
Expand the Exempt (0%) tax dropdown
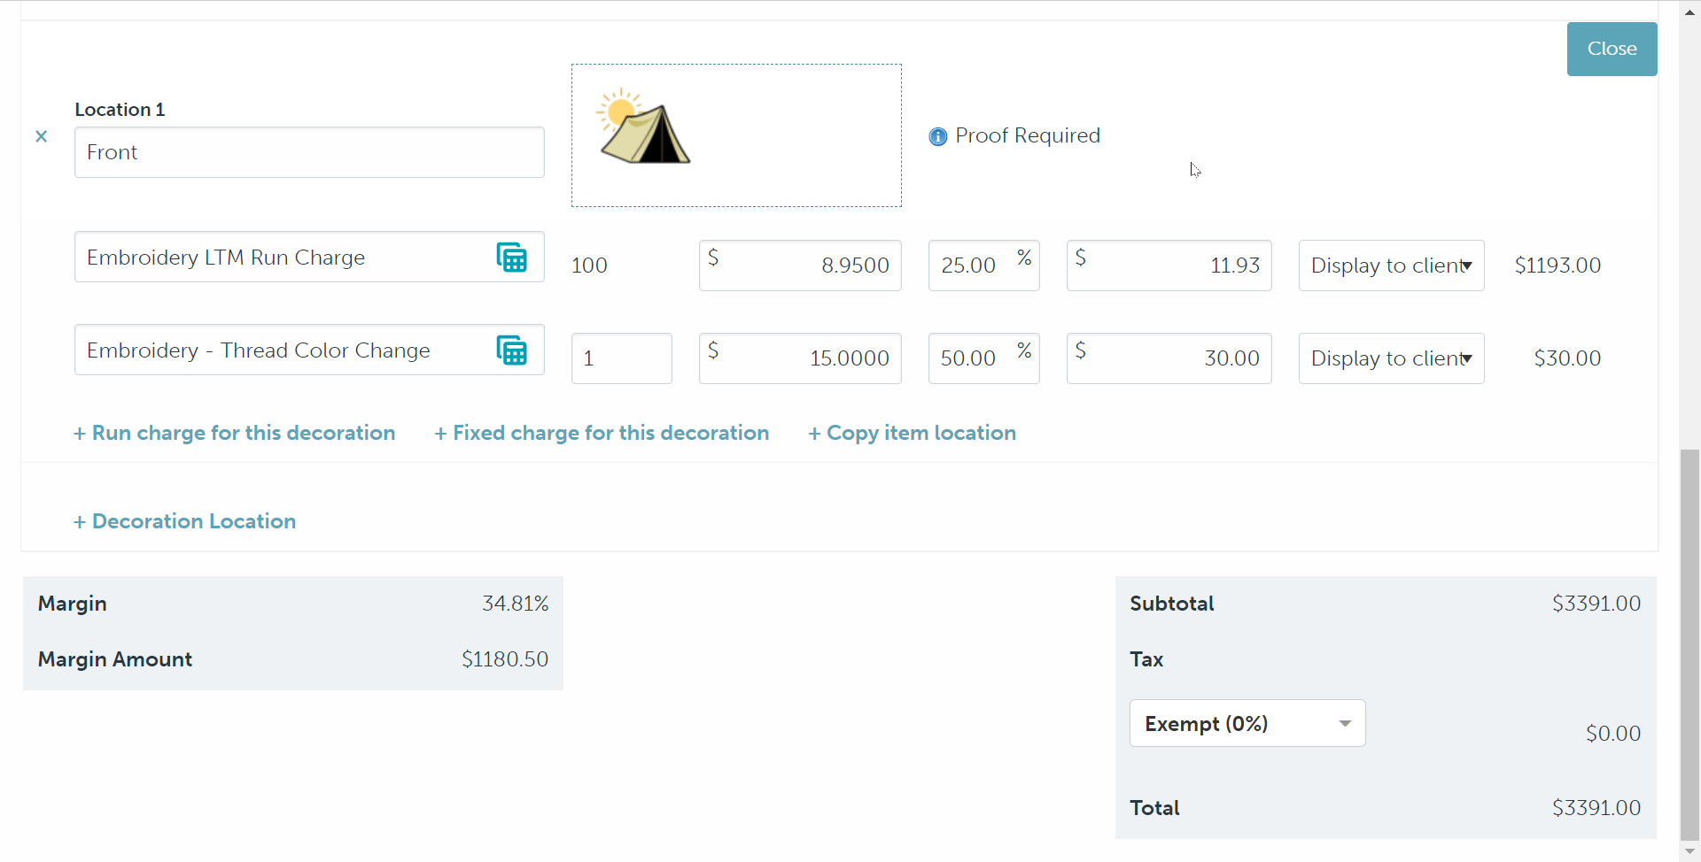(x=1247, y=724)
